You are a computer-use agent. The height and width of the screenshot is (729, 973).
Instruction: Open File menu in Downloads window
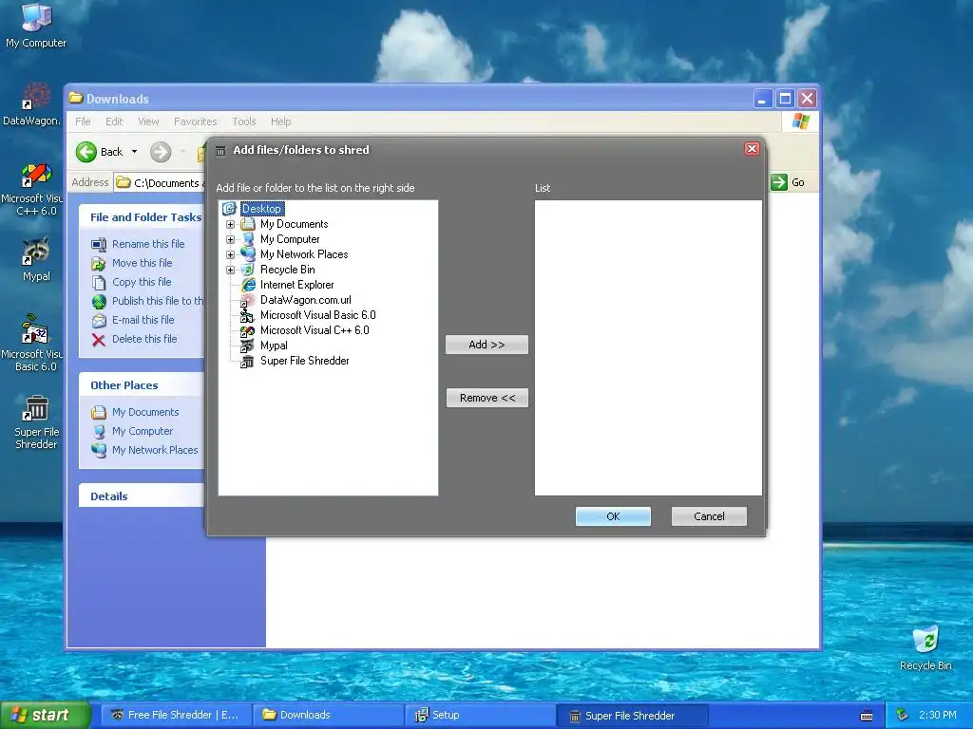pyautogui.click(x=84, y=121)
